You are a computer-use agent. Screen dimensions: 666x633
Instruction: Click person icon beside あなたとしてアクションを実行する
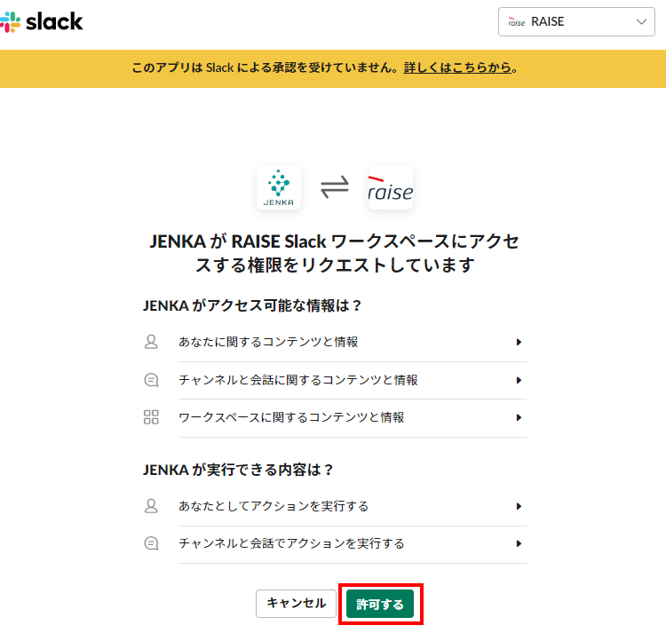click(151, 506)
